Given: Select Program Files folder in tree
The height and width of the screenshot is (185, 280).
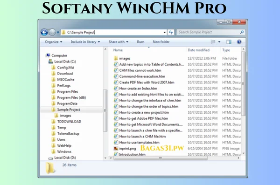Looking at the screenshot, I should tap(65, 91).
